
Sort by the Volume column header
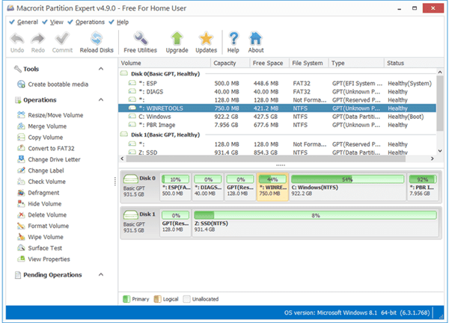pyautogui.click(x=165, y=63)
